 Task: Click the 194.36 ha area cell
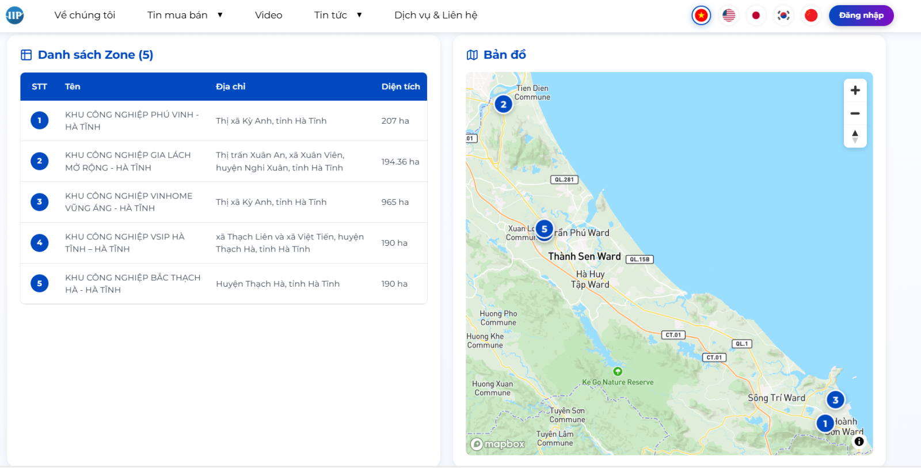[400, 162]
